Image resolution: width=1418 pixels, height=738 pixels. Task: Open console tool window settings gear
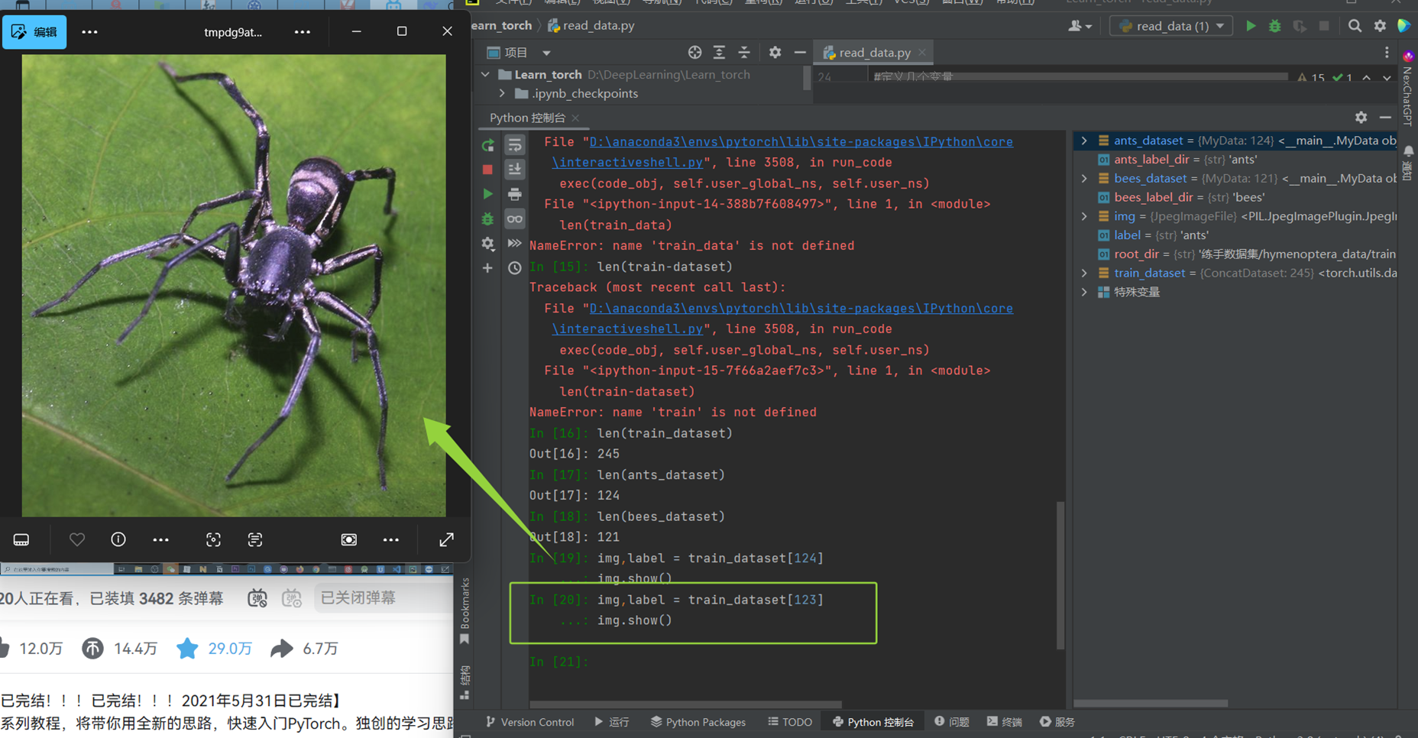coord(1361,118)
